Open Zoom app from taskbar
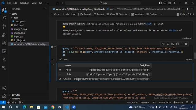 pyautogui.click(x=73, y=107)
